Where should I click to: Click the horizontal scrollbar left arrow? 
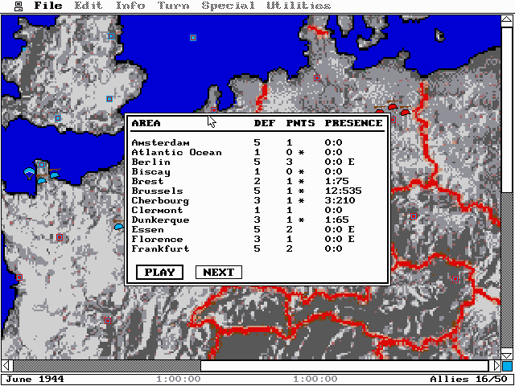point(7,366)
